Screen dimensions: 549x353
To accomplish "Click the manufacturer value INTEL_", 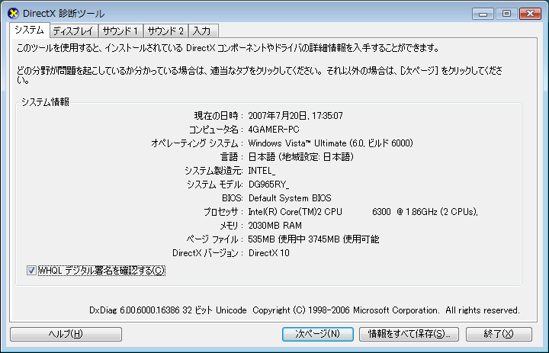I will [x=262, y=171].
